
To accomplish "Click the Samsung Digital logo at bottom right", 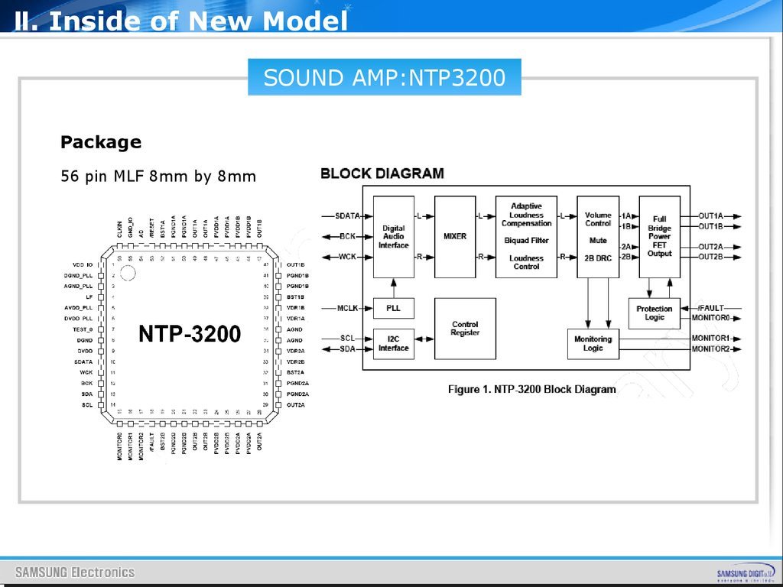I will (x=743, y=573).
